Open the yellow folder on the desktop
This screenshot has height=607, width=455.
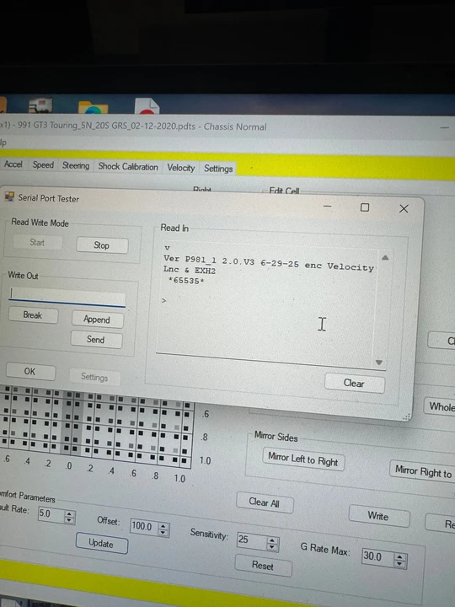click(x=93, y=107)
